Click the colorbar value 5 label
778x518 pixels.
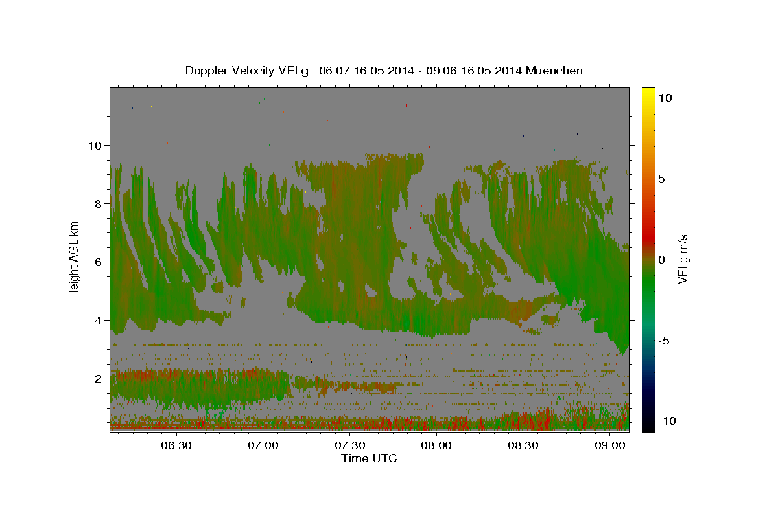click(x=661, y=179)
